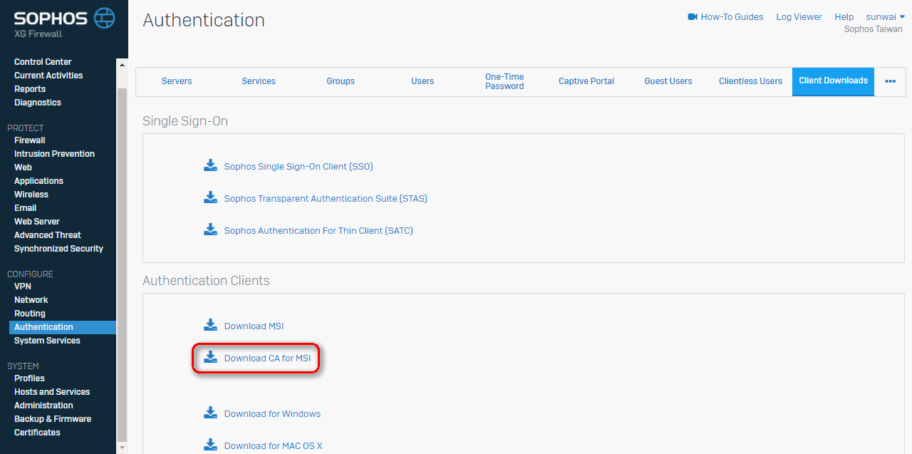This screenshot has height=454, width=912.
Task: Select Web Server in the sidebar
Action: [x=37, y=222]
